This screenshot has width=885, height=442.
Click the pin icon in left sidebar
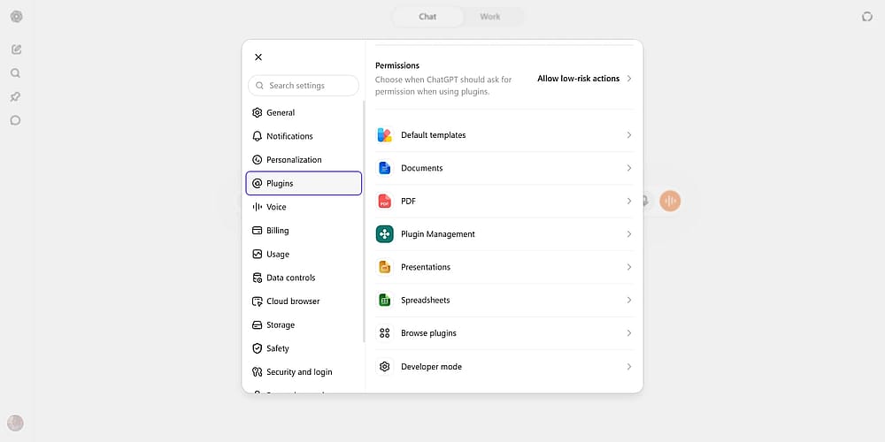point(16,97)
